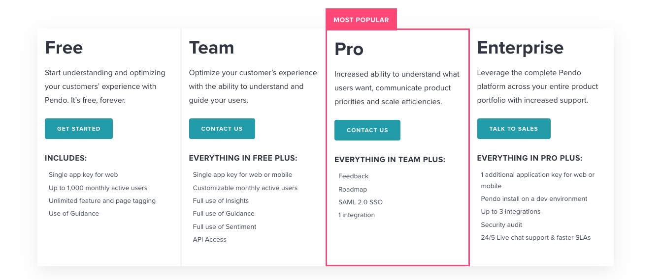This screenshot has height=280, width=661.
Task: Click the Free plan heading
Action: [64, 48]
